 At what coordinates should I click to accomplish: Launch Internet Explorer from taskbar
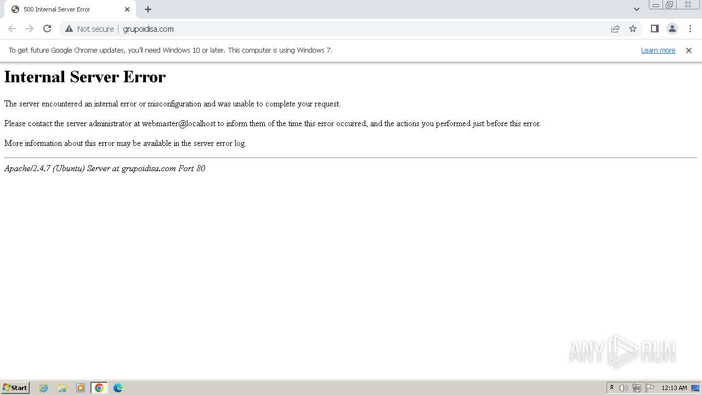pyautogui.click(x=44, y=388)
